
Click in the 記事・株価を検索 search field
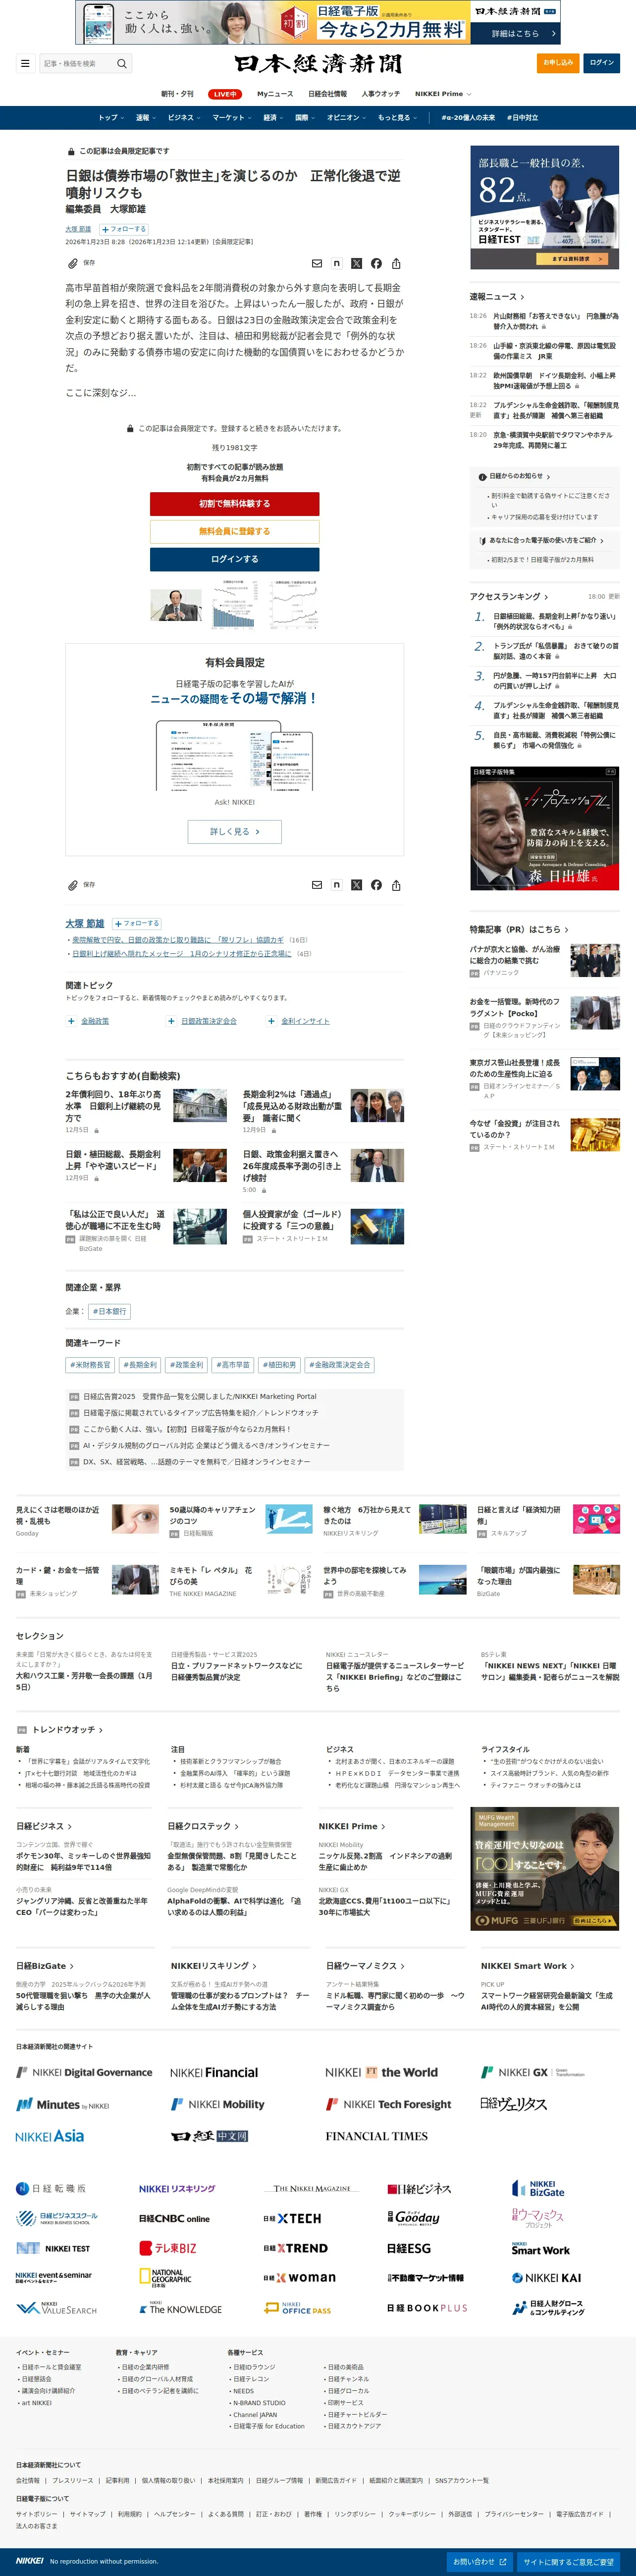point(78,63)
